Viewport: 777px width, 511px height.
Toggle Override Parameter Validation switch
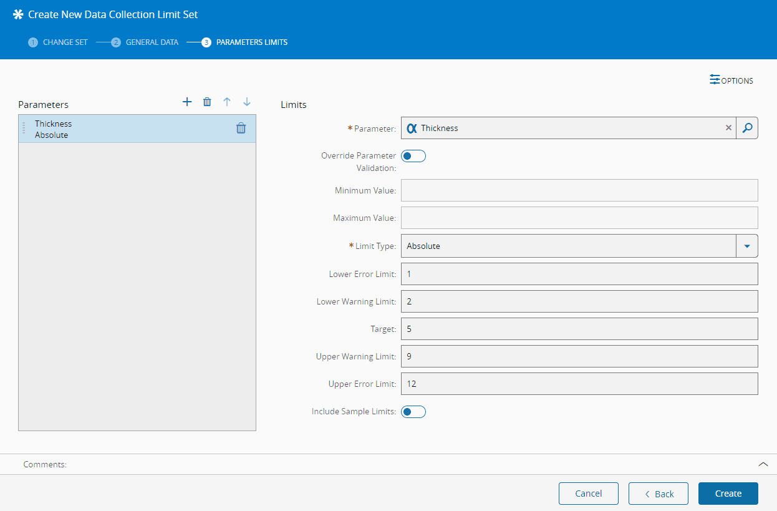[x=413, y=156]
